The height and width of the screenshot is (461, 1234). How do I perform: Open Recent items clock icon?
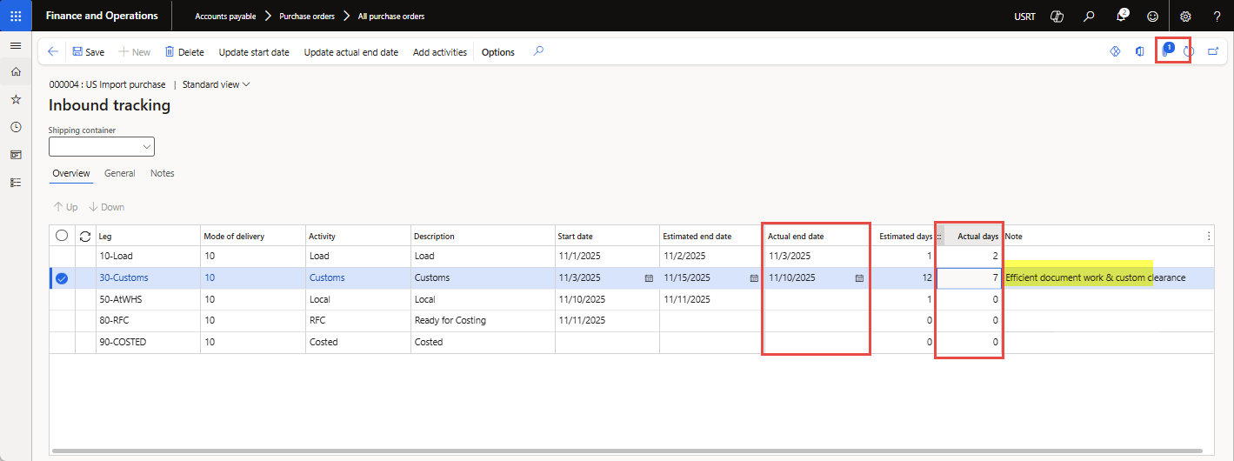pyautogui.click(x=16, y=127)
